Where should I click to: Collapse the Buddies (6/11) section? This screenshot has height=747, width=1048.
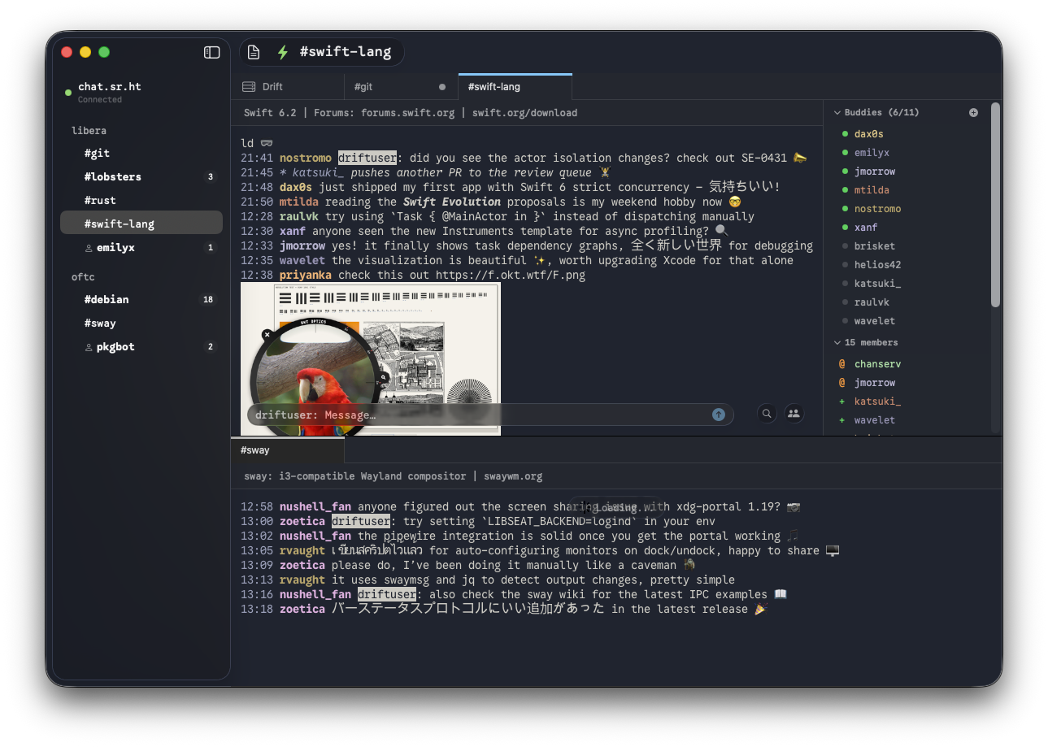[837, 112]
